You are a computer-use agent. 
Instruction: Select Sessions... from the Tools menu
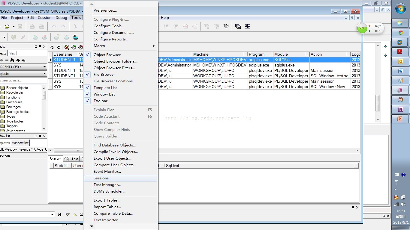tap(121, 178)
